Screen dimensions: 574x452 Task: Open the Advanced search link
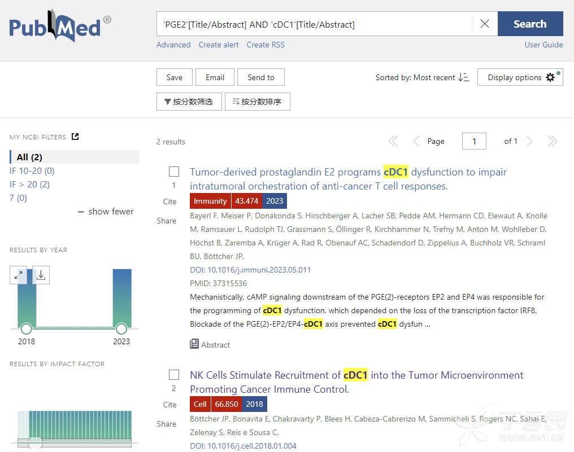coord(173,45)
